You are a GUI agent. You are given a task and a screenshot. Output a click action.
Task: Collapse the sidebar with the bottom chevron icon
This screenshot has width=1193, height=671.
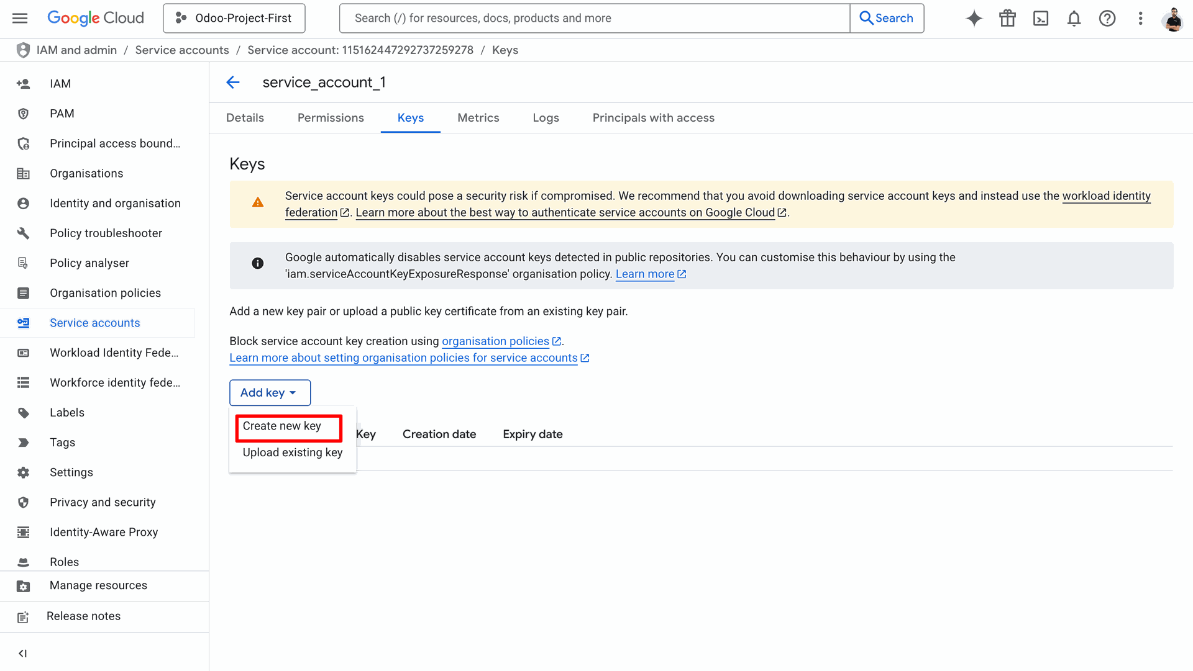click(x=23, y=653)
